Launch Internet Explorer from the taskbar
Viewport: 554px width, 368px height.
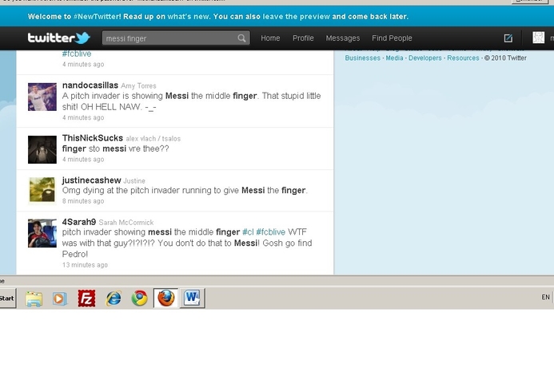114,299
